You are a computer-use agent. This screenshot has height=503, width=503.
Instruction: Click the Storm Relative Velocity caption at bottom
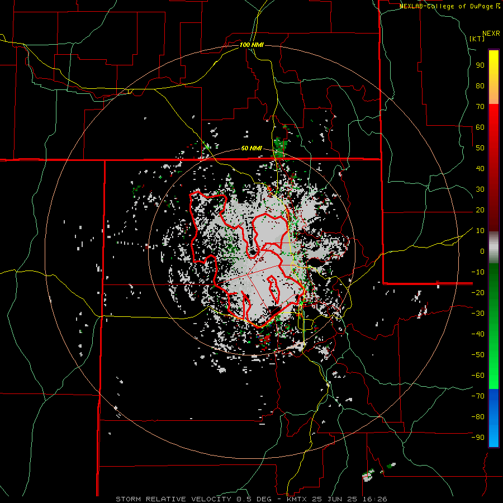pyautogui.click(x=251, y=499)
